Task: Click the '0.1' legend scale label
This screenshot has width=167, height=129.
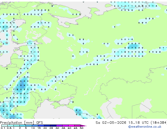Action: [3, 128]
